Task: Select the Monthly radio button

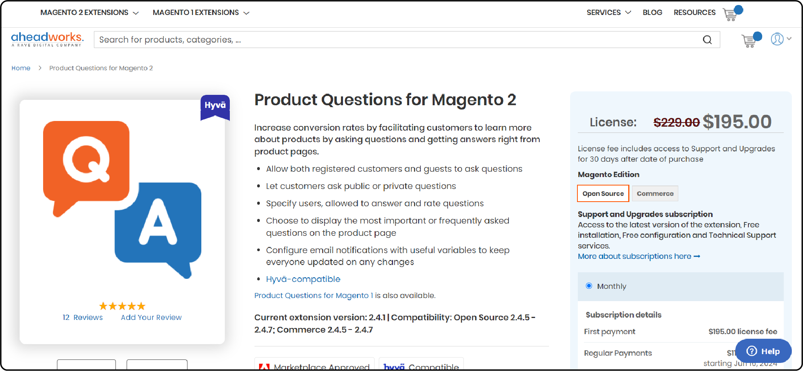Action: click(589, 286)
